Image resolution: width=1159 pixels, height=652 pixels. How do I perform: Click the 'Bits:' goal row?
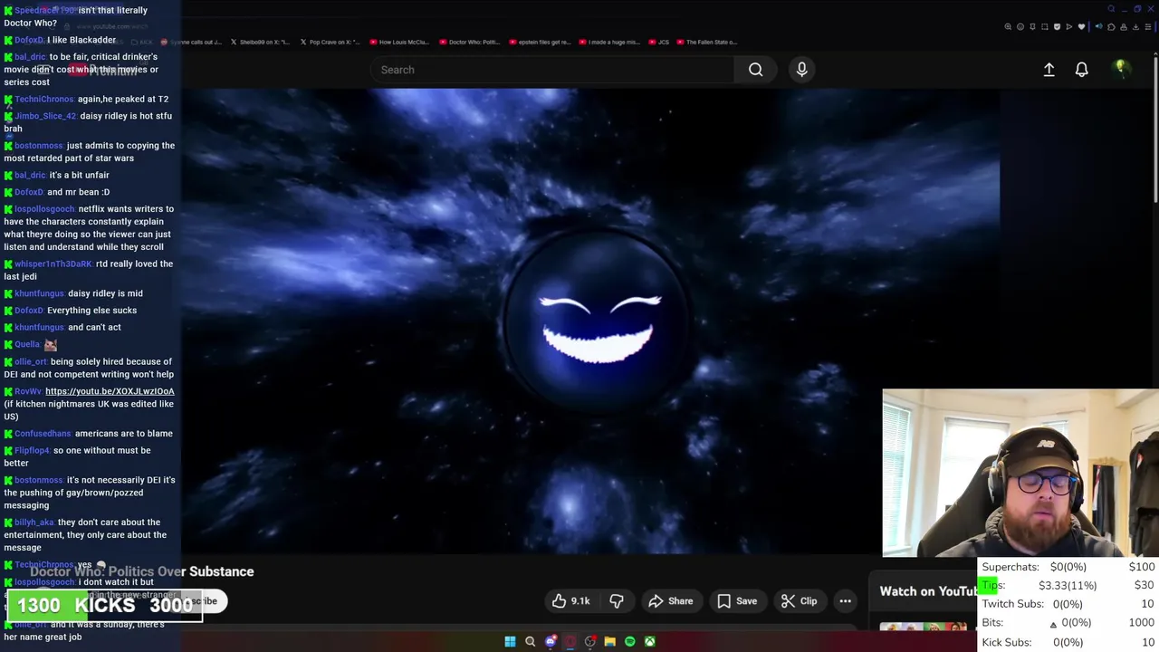pyautogui.click(x=1068, y=623)
